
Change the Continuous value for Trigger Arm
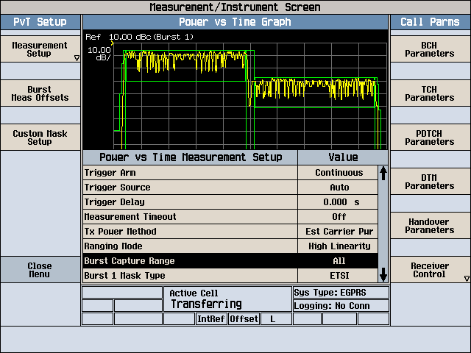coord(338,173)
